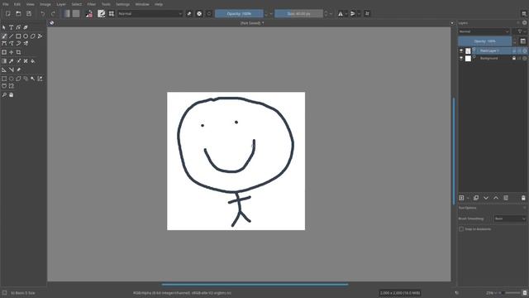Create a new document from toolbar

(7, 13)
